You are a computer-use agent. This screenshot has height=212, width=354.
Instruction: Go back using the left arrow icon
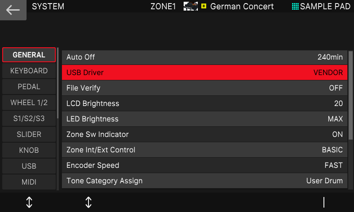click(x=13, y=10)
